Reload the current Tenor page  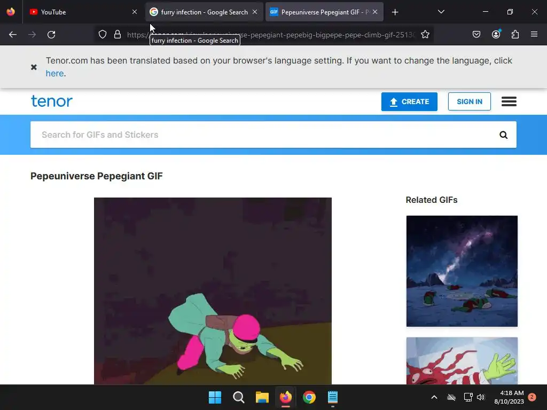click(51, 35)
